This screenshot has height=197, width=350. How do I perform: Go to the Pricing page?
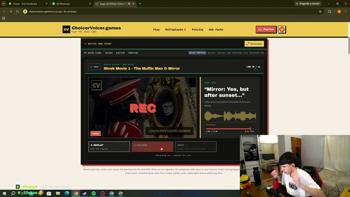click(197, 30)
